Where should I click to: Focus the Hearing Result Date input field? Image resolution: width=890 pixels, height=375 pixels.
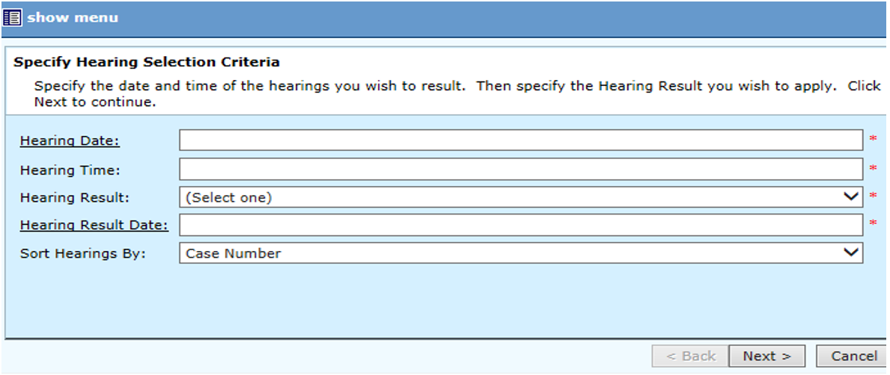point(520,225)
